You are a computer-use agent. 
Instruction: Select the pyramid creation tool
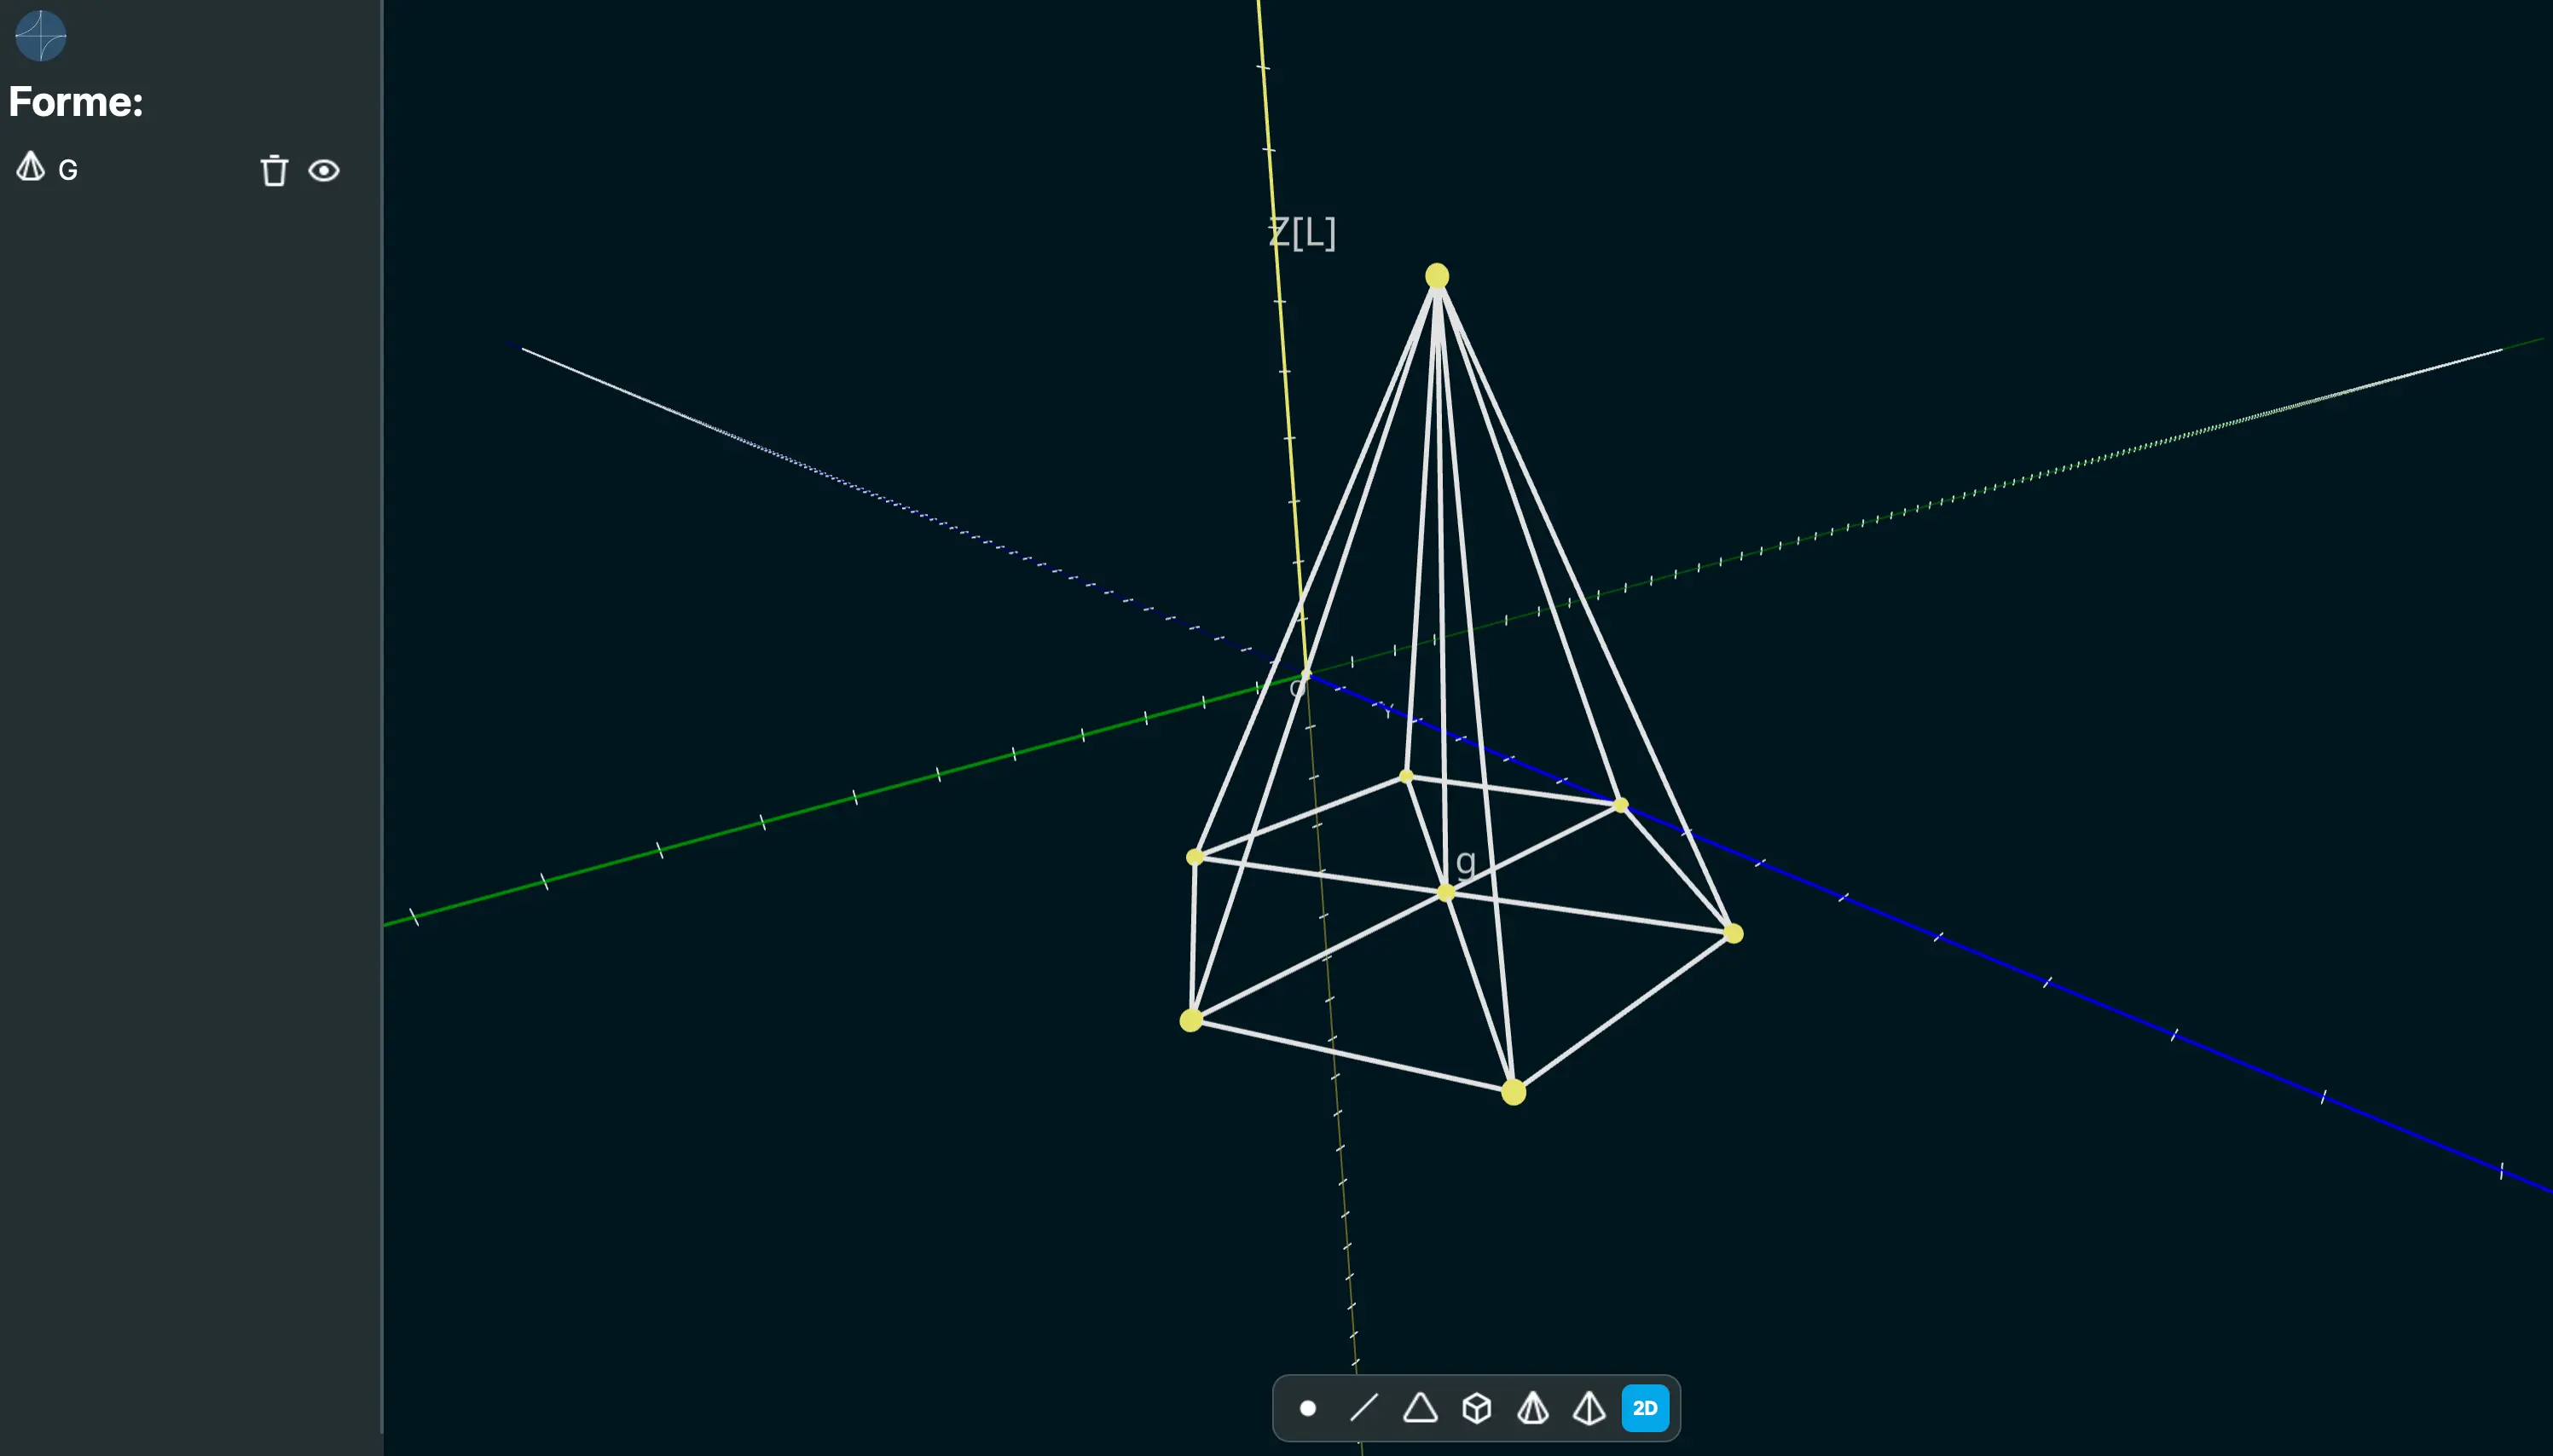coord(1589,1408)
